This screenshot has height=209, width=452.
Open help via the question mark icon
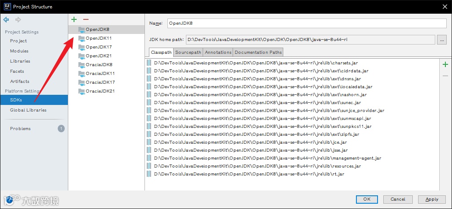click(9, 199)
